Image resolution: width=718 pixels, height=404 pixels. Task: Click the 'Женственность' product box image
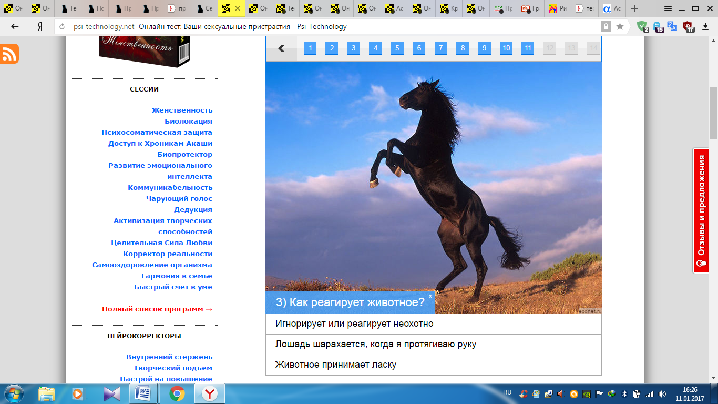point(145,51)
